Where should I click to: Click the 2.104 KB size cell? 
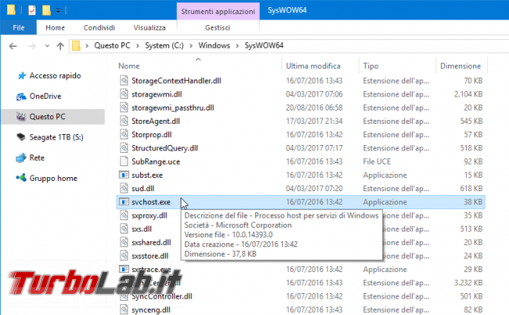pos(468,94)
